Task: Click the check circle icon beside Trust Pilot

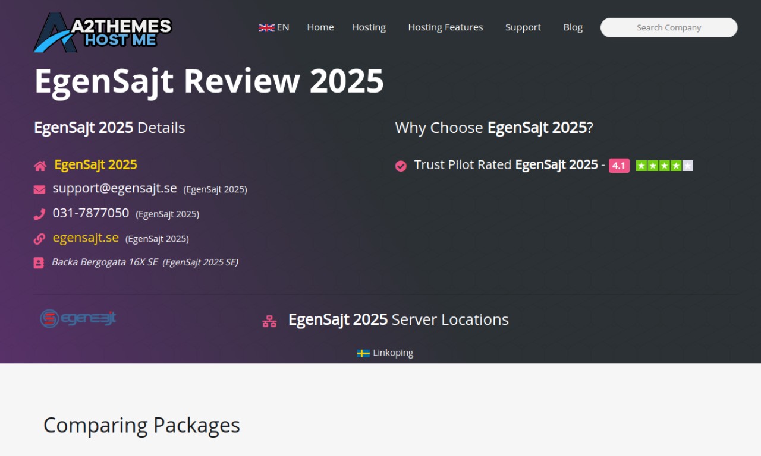Action: coord(401,166)
